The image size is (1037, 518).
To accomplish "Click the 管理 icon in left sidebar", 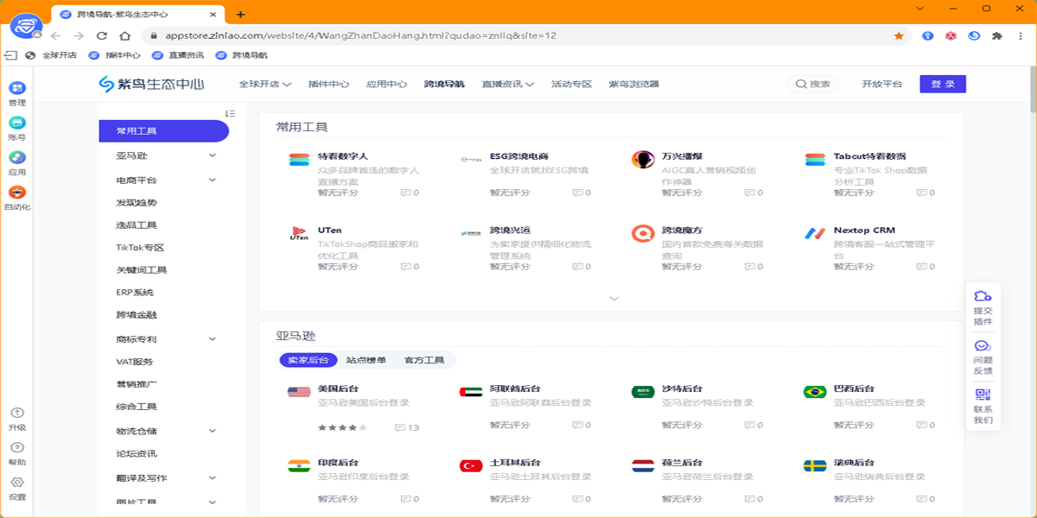I will point(17,89).
